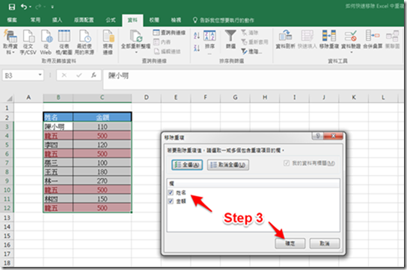Viewport: 407px width, 270px height.
Task: Click 全選(A) Select All button in dialog
Action: pos(187,165)
